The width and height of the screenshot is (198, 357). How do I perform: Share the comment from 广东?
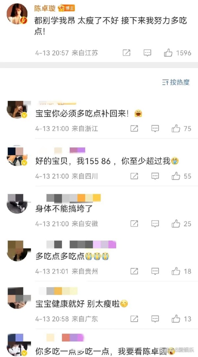pos(134,319)
